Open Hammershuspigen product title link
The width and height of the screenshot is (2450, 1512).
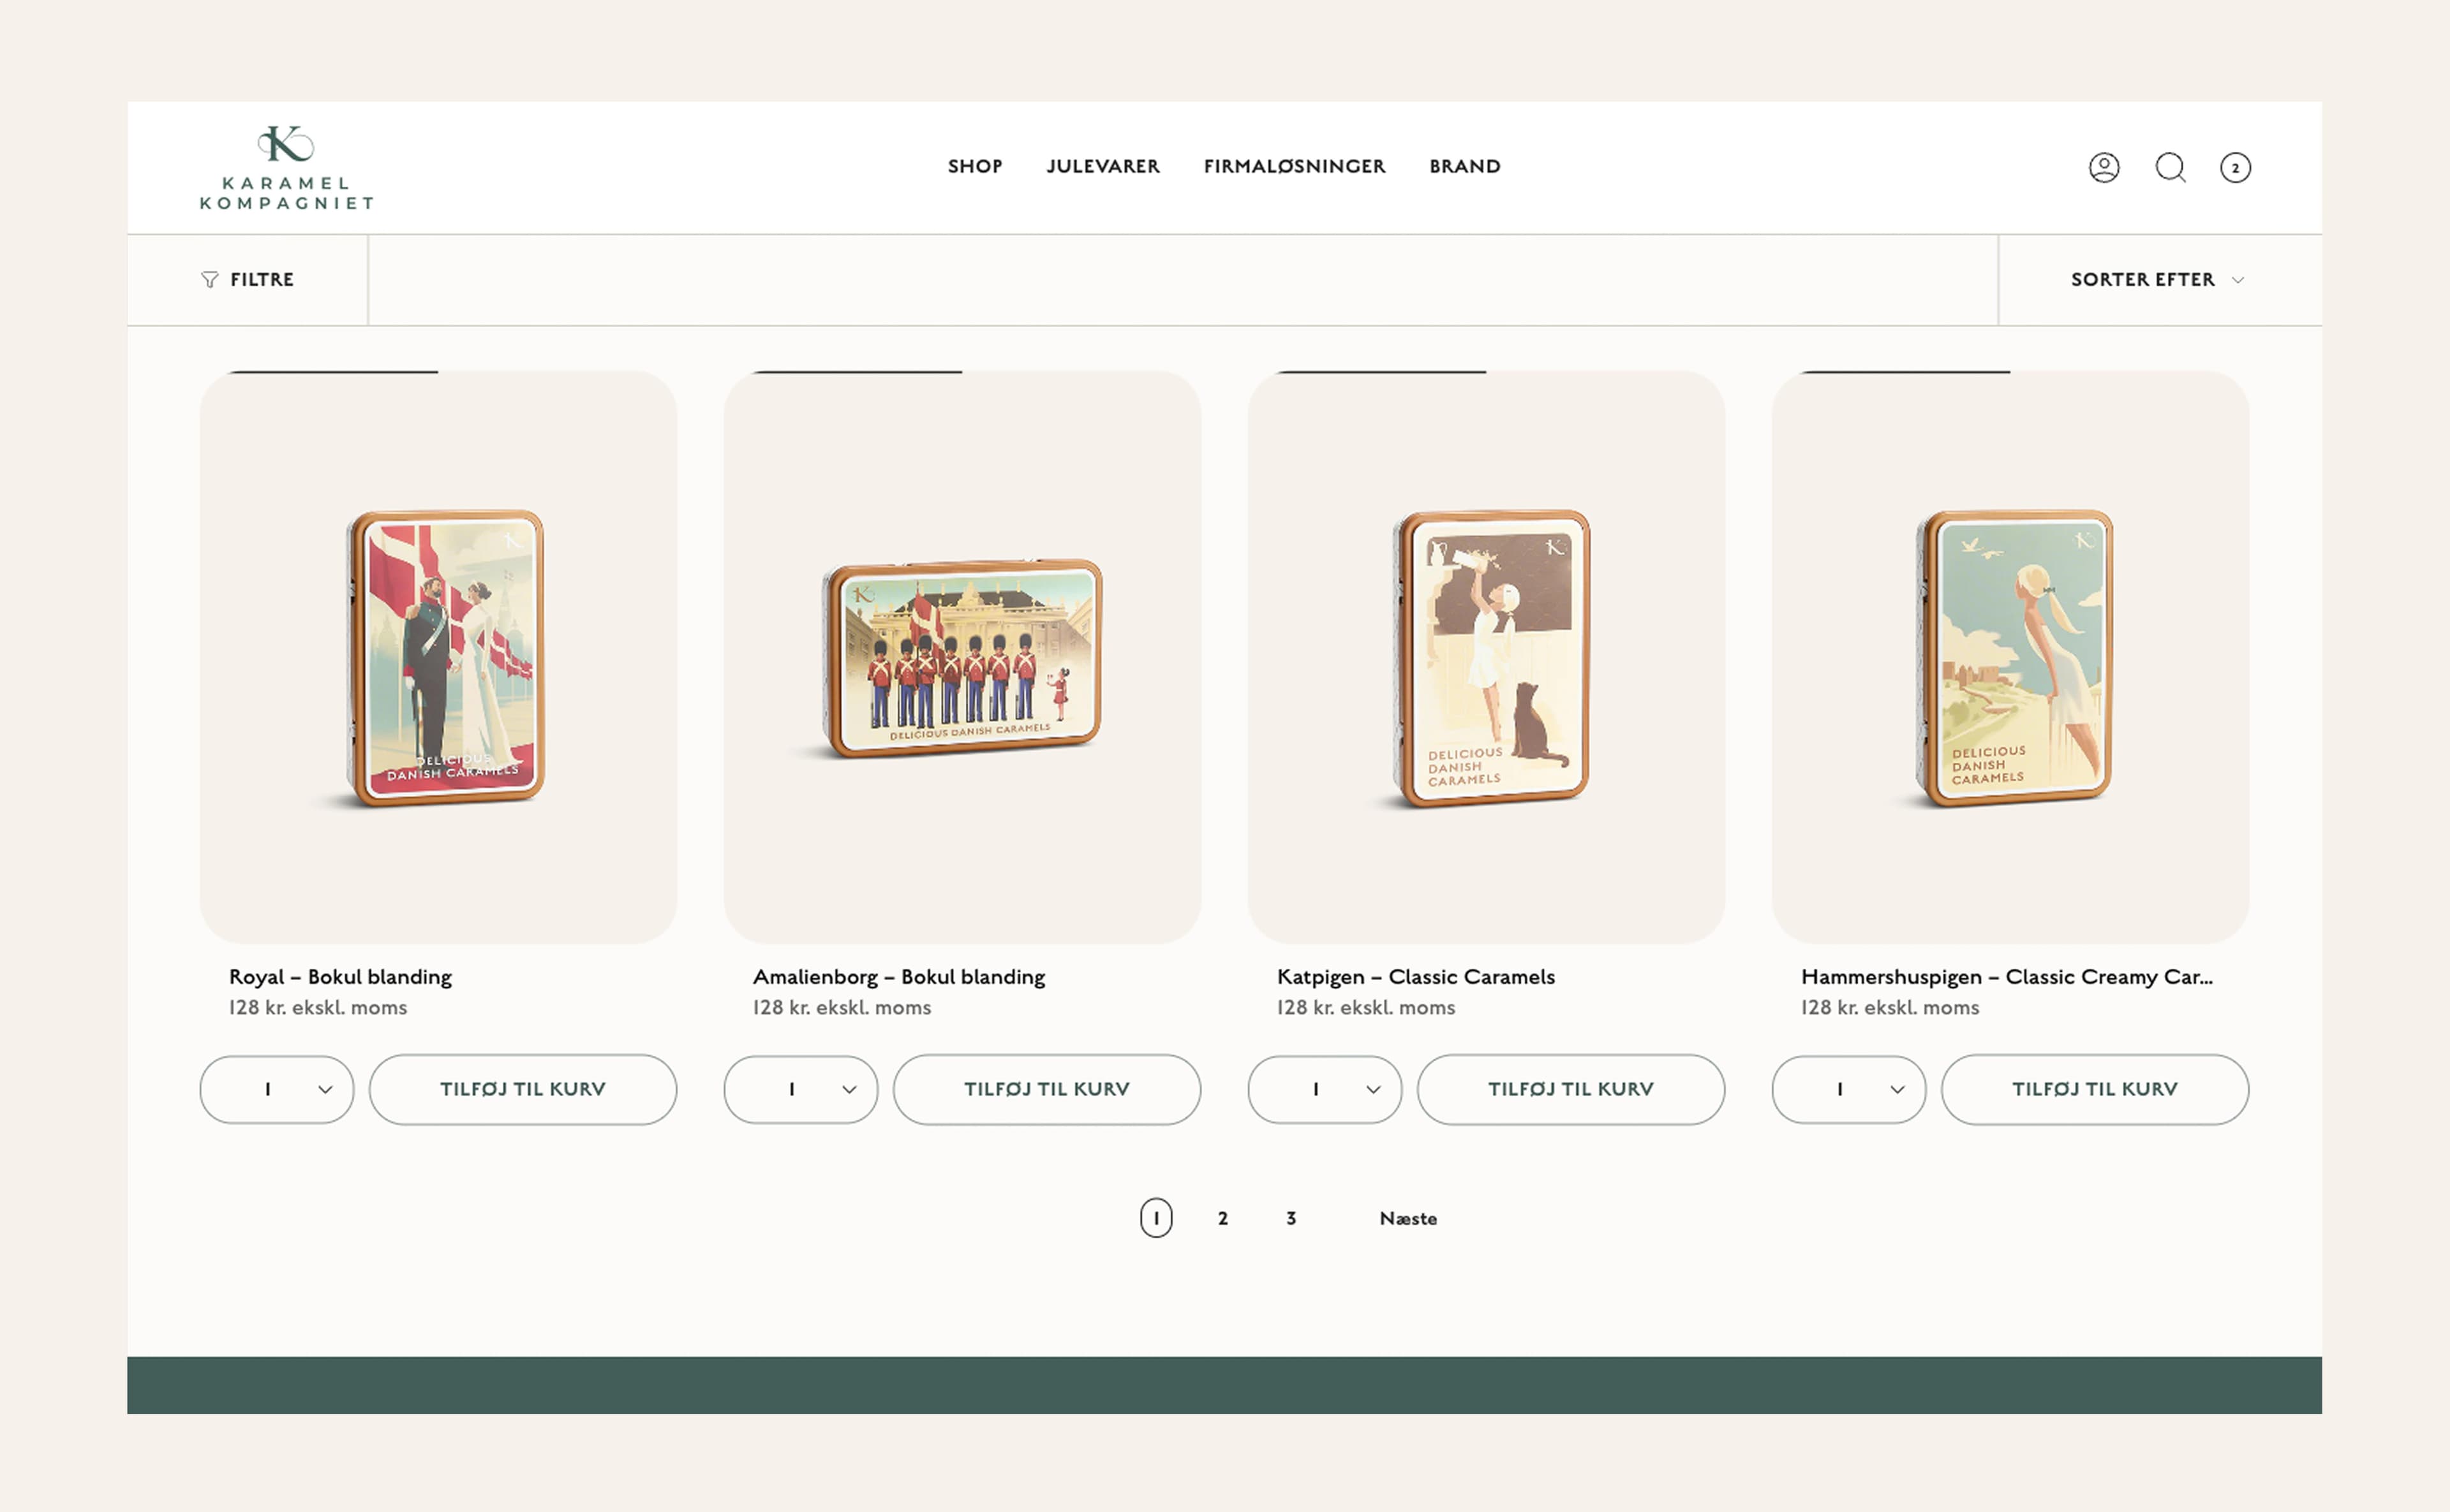(x=2006, y=977)
